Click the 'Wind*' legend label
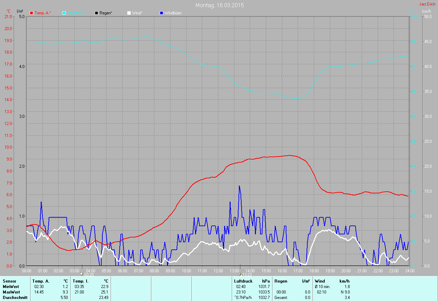Image resolution: width=438 pixels, height=301 pixels. tap(137, 13)
